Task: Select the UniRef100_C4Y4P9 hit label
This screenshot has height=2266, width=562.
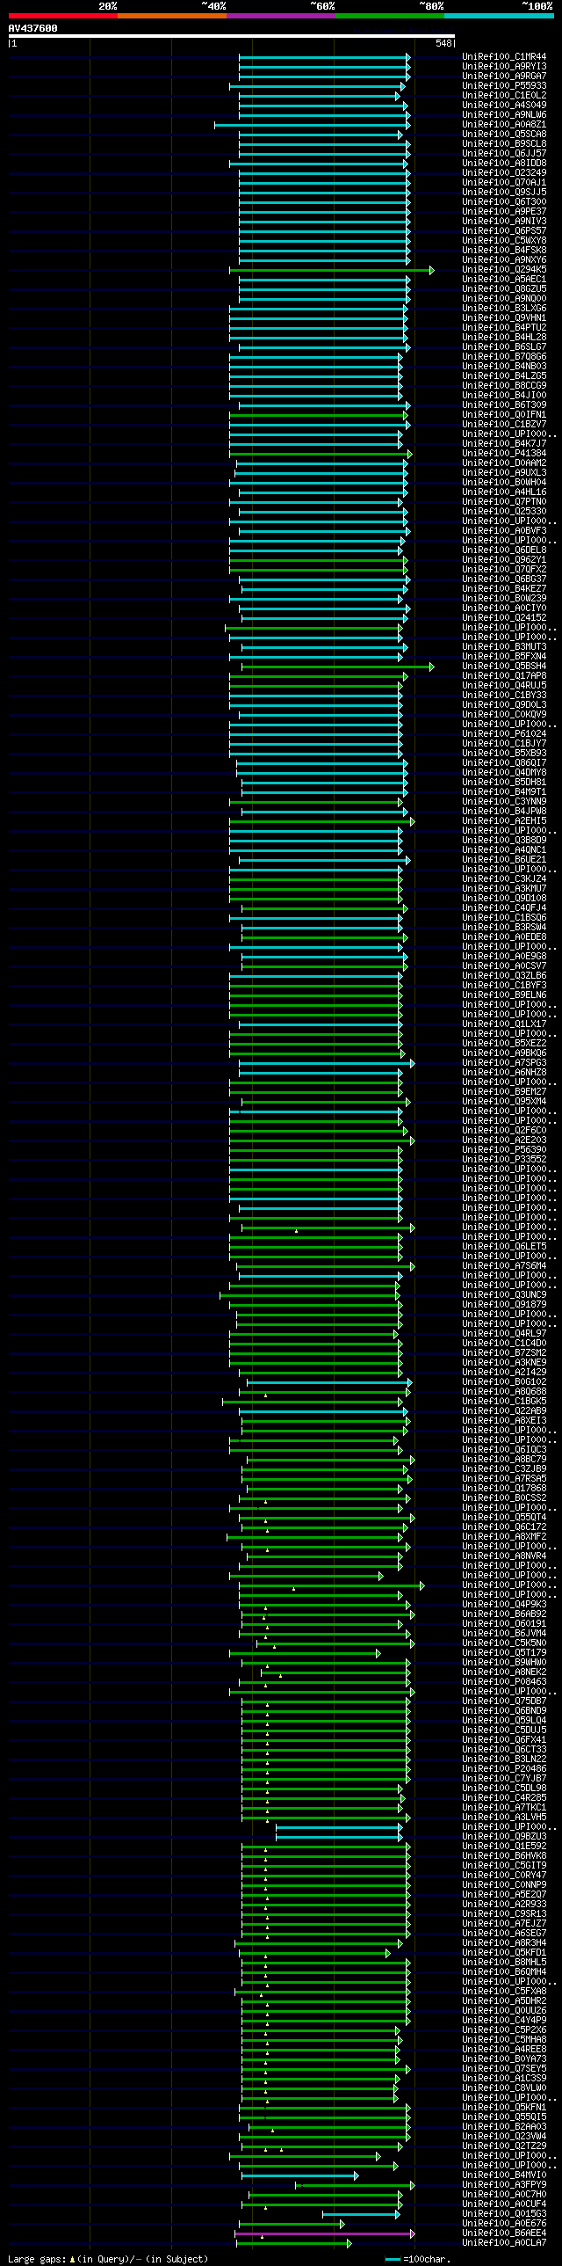Action: [x=504, y=2022]
